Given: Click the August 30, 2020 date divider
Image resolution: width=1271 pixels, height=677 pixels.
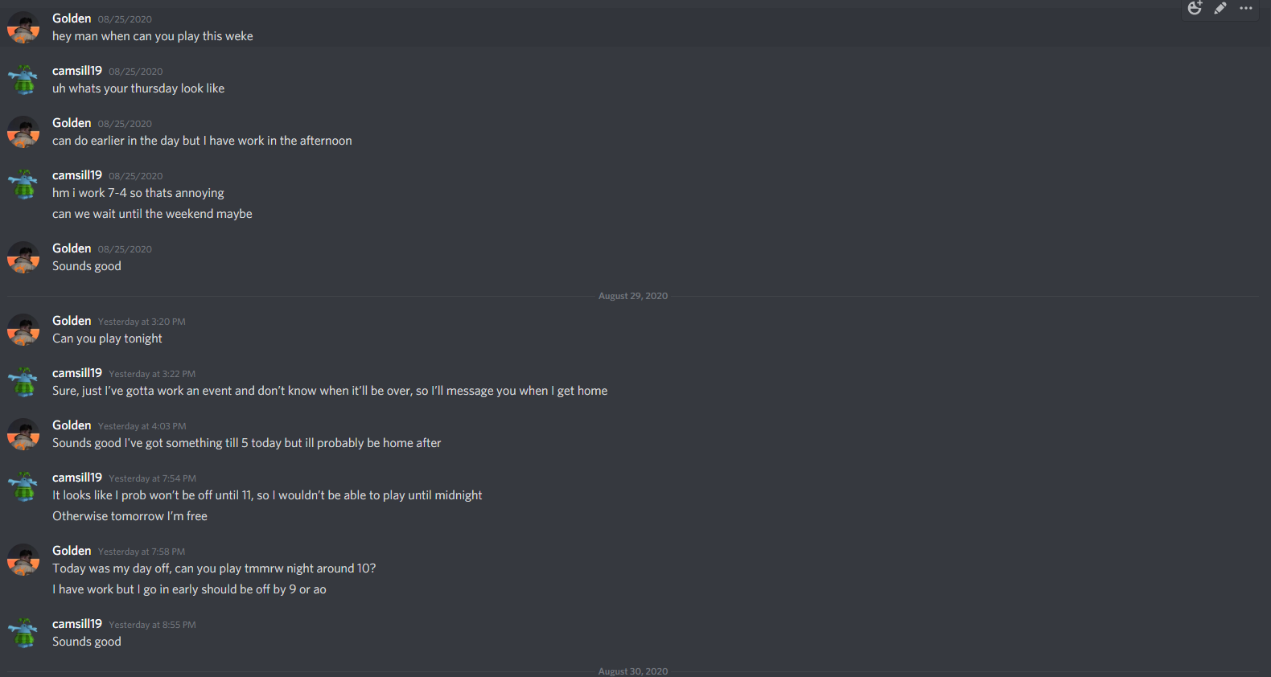Looking at the screenshot, I should 633,671.
